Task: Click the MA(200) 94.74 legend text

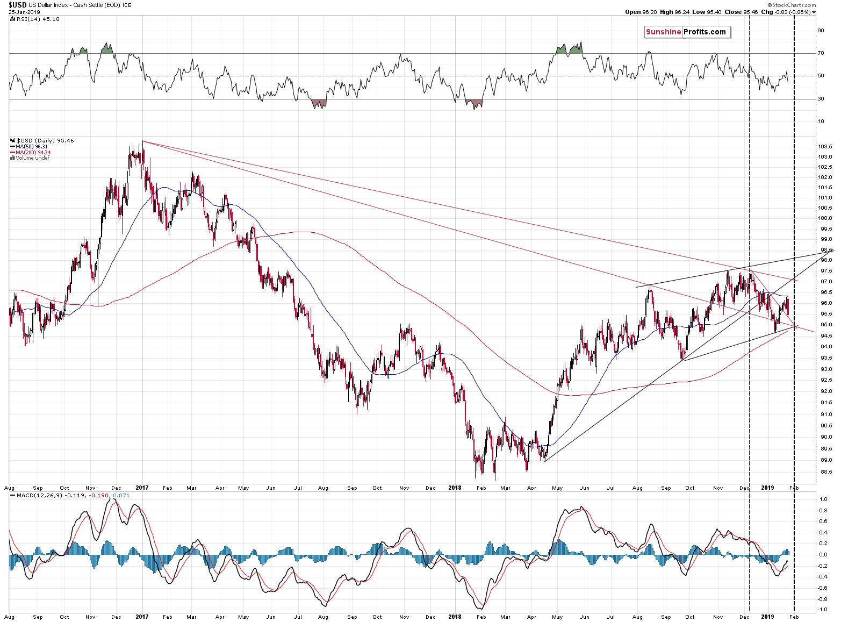Action: coord(33,153)
